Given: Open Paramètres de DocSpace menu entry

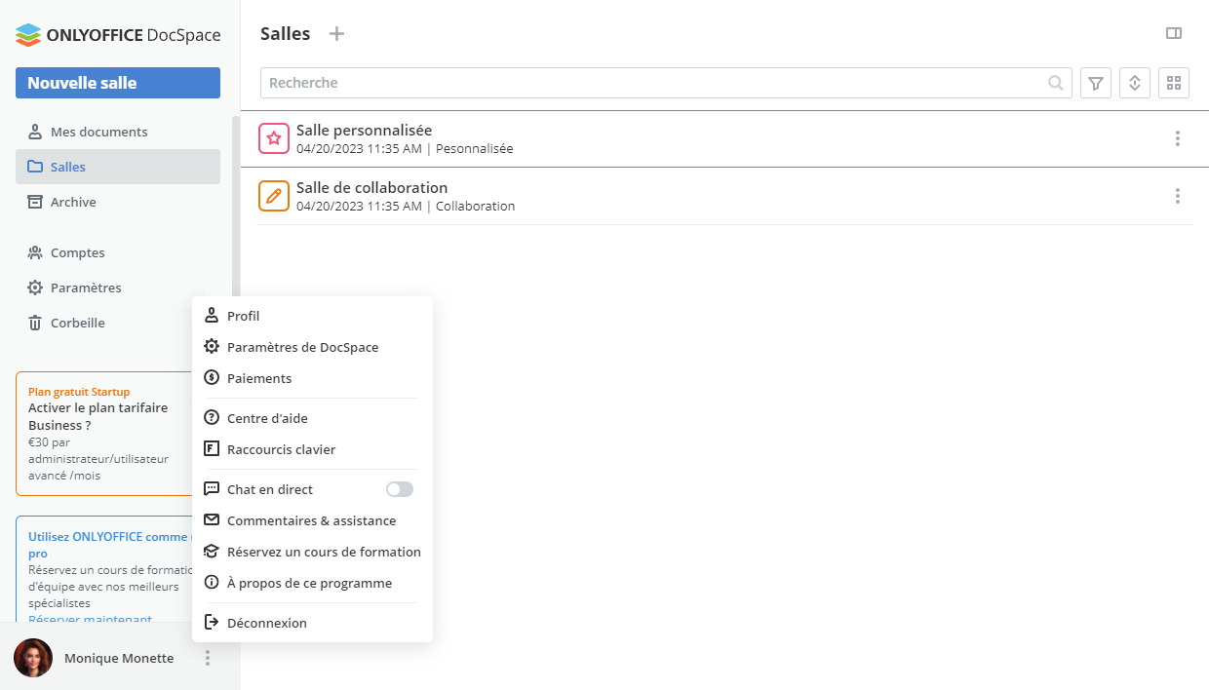Looking at the screenshot, I should pos(312,347).
